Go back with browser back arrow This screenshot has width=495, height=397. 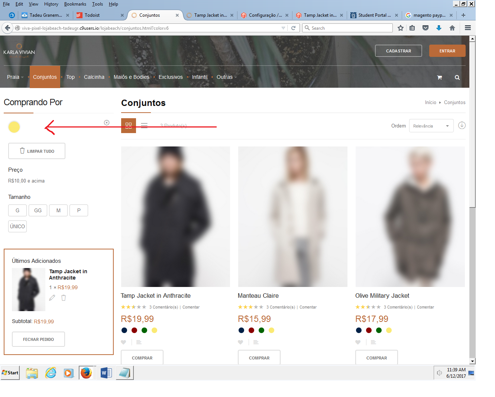(7, 28)
